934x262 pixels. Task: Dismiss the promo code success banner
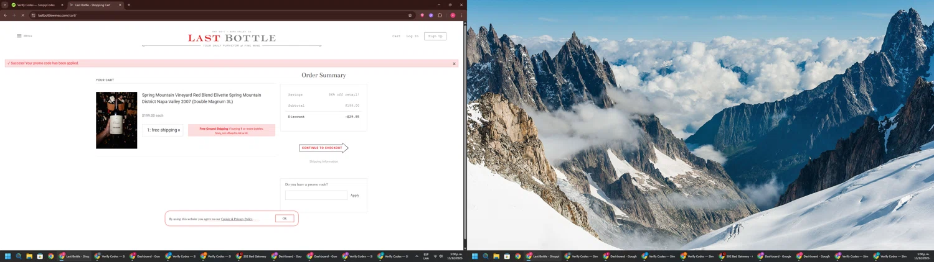coord(454,63)
